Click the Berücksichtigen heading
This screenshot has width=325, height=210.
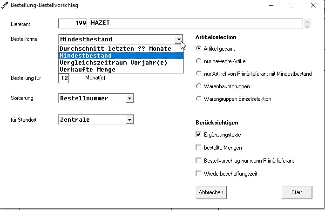point(217,123)
